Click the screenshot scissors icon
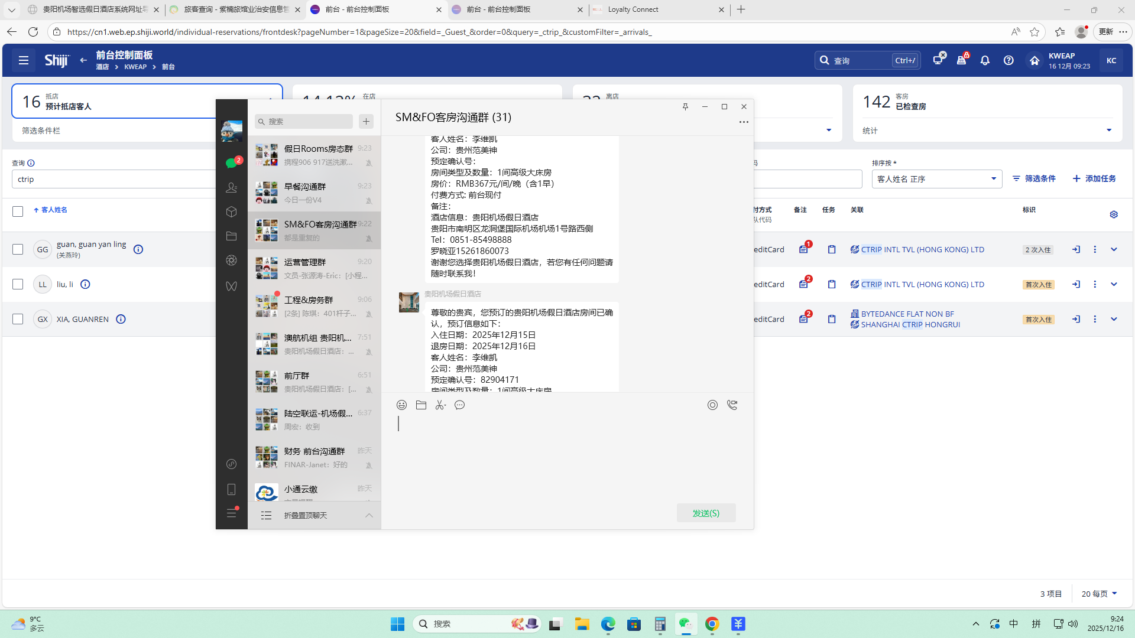The width and height of the screenshot is (1135, 638). tap(440, 405)
